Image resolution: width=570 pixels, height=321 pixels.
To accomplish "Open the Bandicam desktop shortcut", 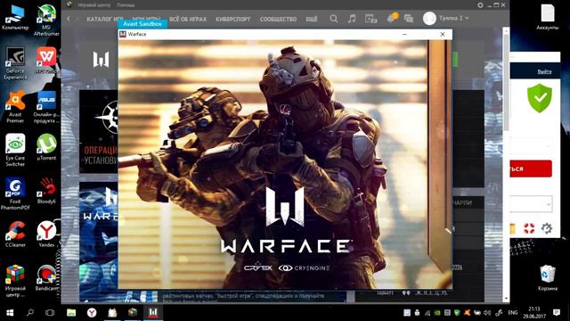I will (x=46, y=277).
